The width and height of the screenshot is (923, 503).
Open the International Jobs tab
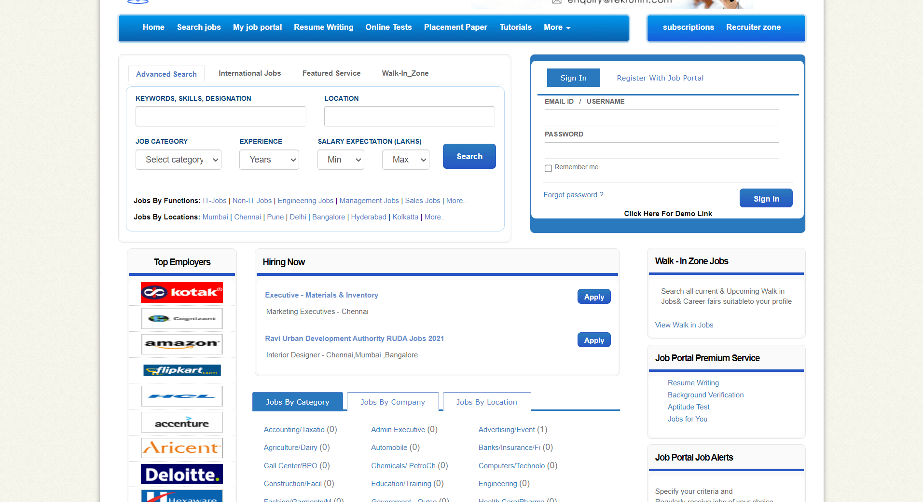pyautogui.click(x=249, y=73)
